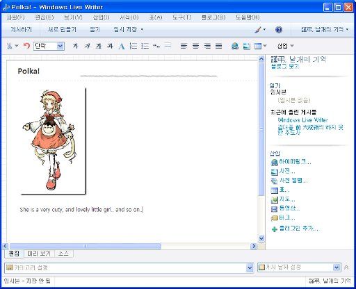356x289 pixels.
Task: Expand the cut icon dropdown arrow
Action: point(17,46)
